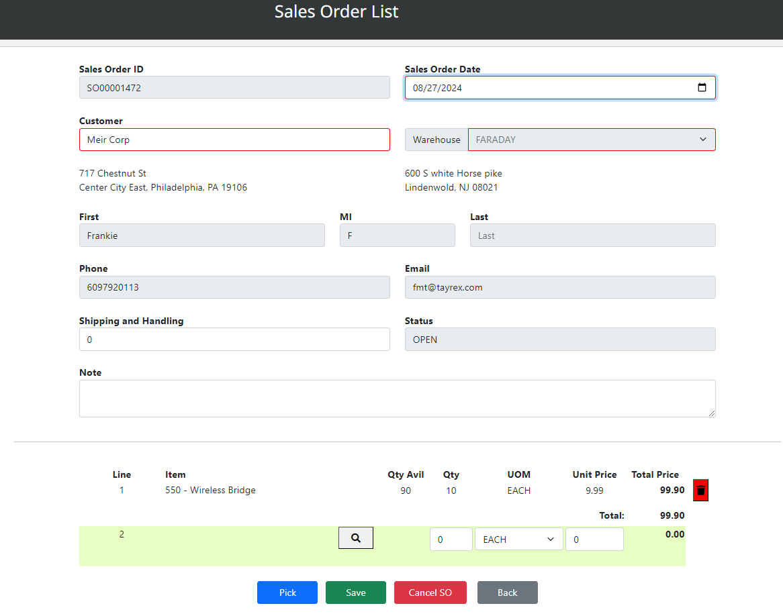Click the MI field
This screenshot has width=783, height=614.
click(x=397, y=235)
